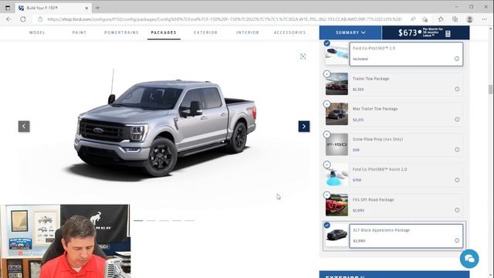
Task: Open the Interior step
Action: point(248,32)
